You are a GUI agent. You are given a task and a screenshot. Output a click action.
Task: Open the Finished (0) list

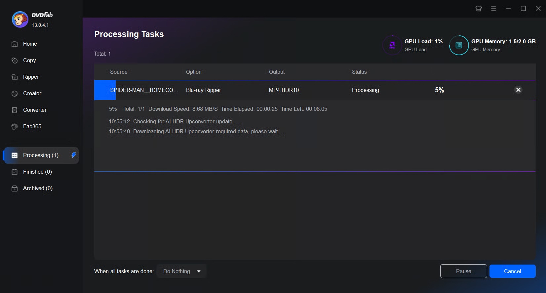pyautogui.click(x=37, y=172)
